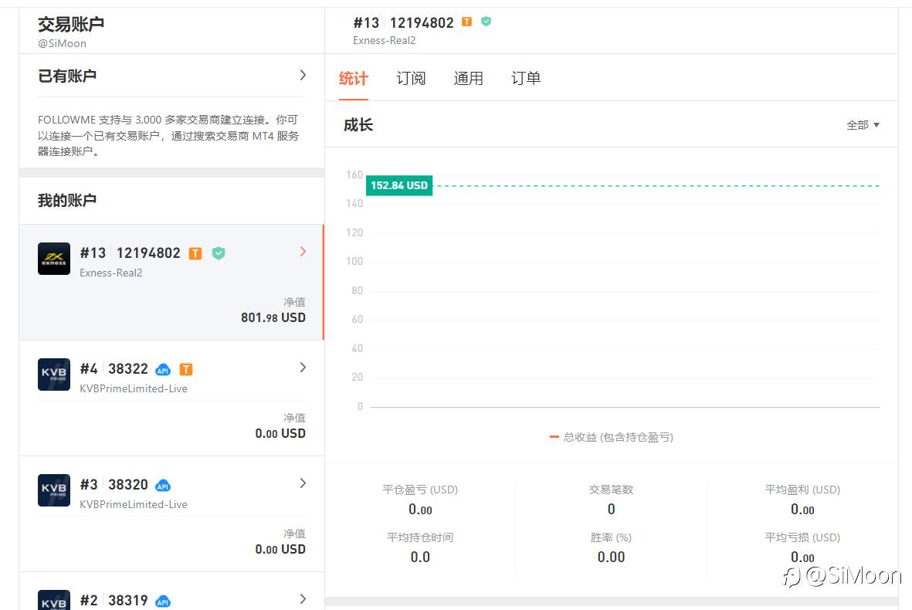912x610 pixels.
Task: Open account #13 via its orange chevron
Action: [x=303, y=251]
